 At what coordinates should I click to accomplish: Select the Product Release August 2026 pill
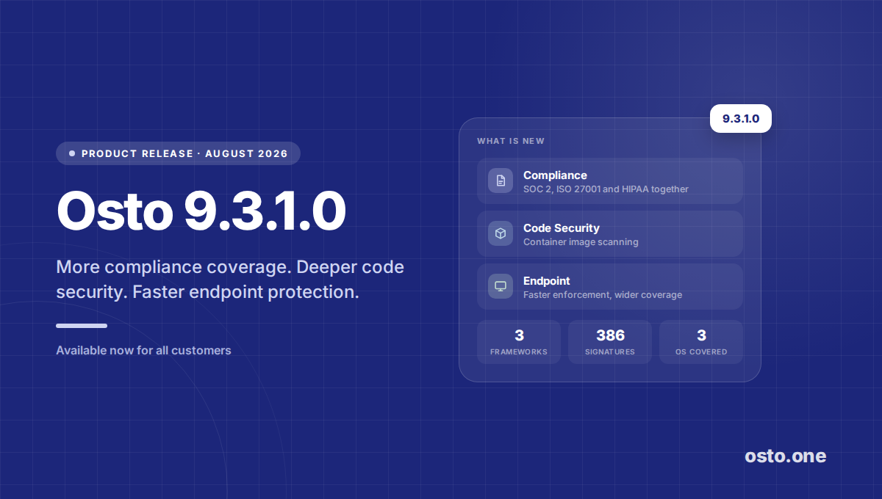click(x=178, y=153)
